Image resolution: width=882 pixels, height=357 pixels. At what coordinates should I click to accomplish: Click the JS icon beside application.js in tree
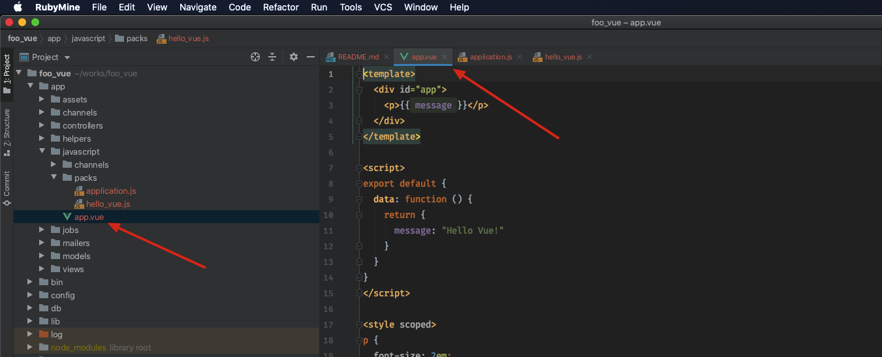point(79,191)
